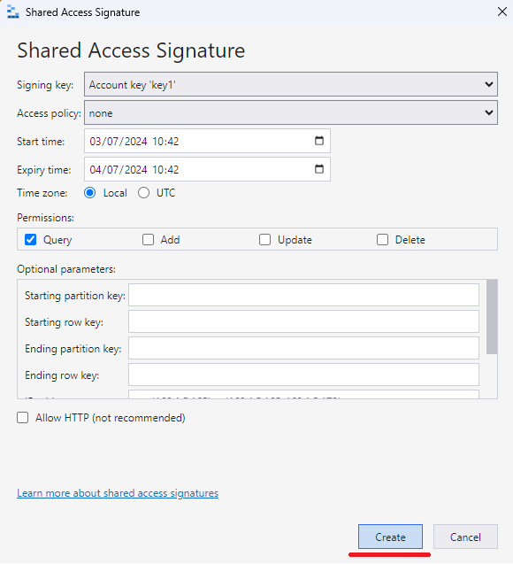Click the Storage Explorer app icon in title bar
513x564 pixels.
[x=12, y=12]
